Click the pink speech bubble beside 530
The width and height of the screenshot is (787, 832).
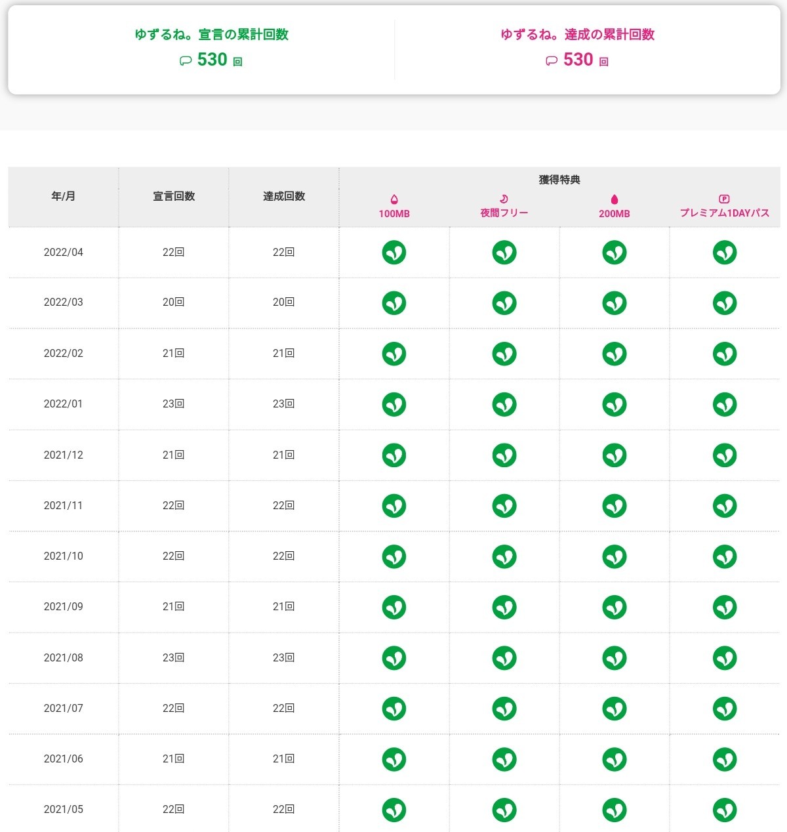pos(552,61)
